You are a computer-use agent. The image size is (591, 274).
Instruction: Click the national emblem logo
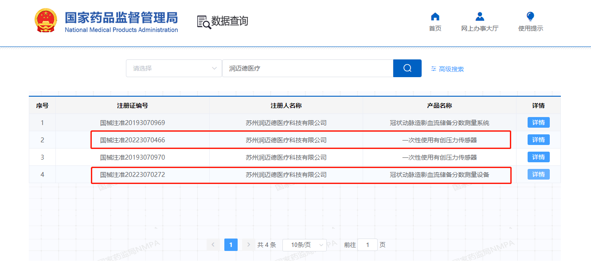(46, 20)
